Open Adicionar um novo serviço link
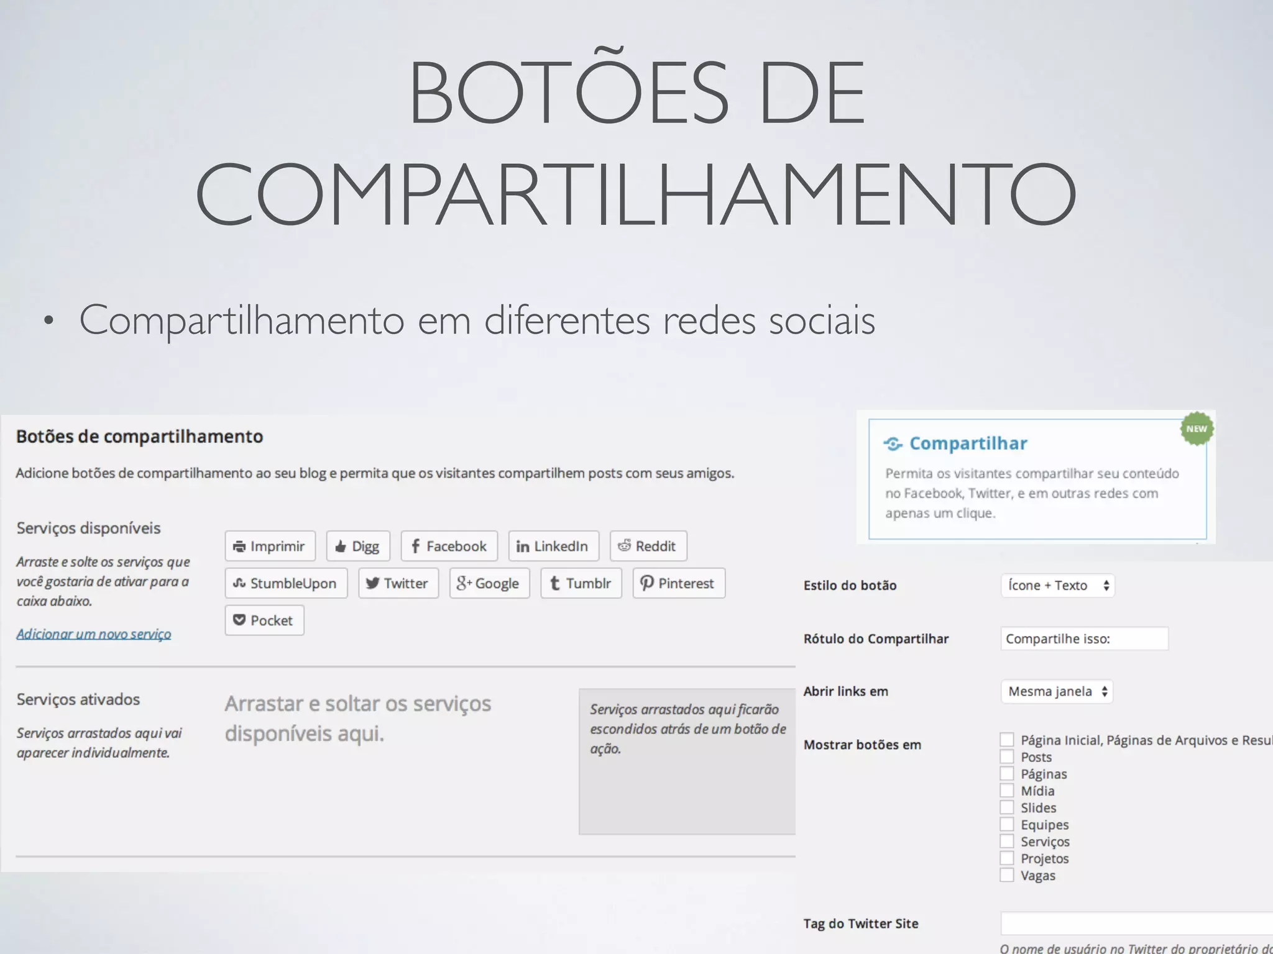Screen dimensions: 1273x954 [94, 634]
